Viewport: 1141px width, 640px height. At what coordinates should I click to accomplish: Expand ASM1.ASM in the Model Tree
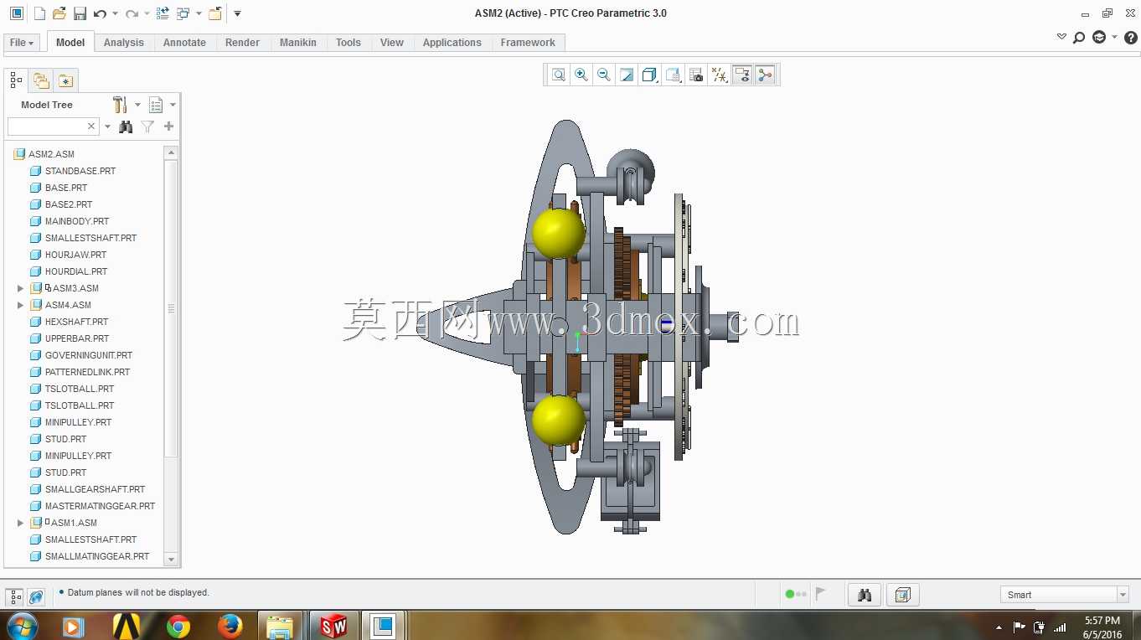(x=20, y=523)
